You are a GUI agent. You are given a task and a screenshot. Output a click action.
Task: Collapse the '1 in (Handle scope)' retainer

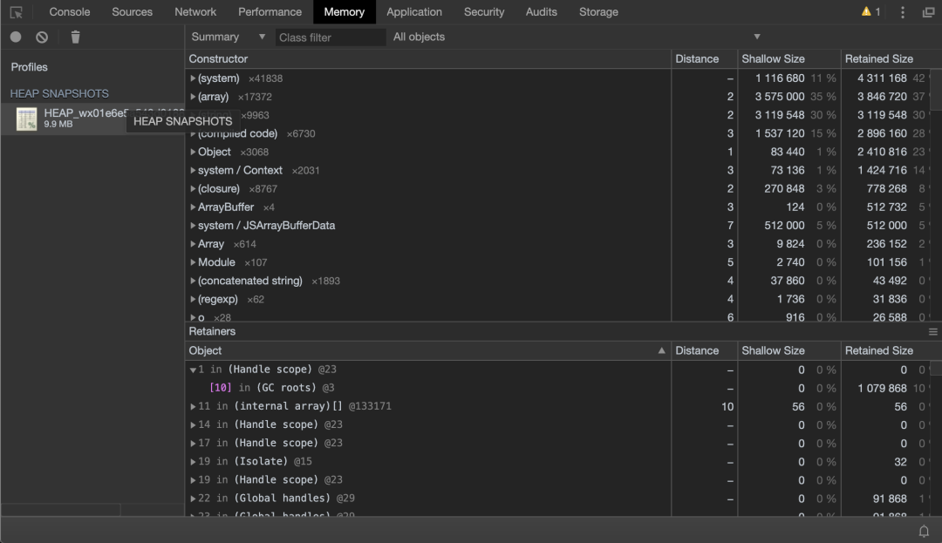tap(193, 370)
